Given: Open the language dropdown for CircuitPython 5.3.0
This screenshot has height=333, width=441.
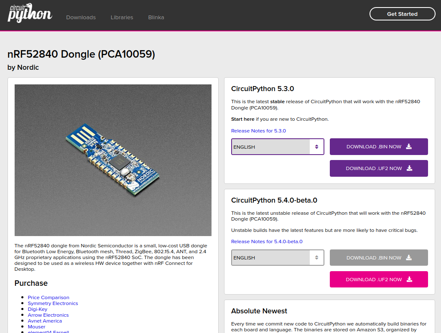Looking at the screenshot, I should [x=278, y=147].
